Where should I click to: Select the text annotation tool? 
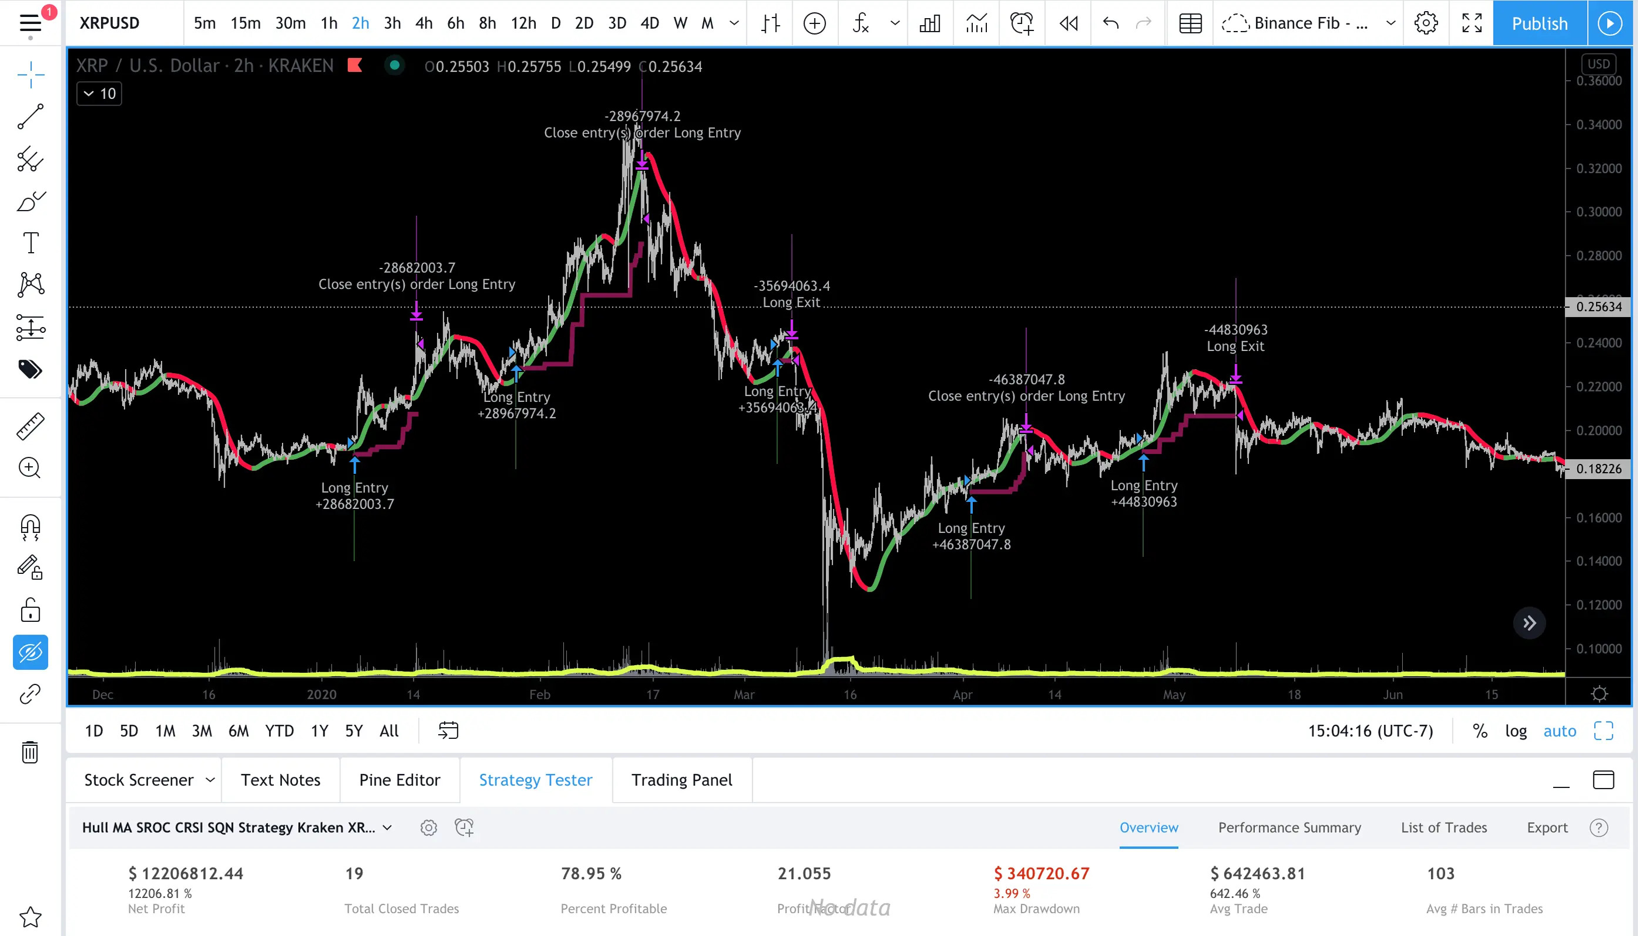click(30, 243)
